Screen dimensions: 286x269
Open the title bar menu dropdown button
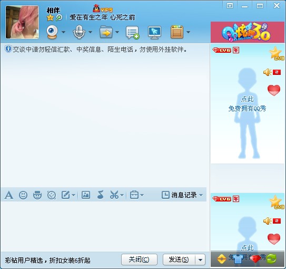230,6
